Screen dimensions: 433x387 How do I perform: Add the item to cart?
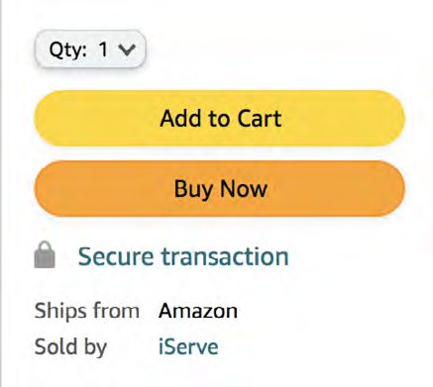click(x=220, y=118)
